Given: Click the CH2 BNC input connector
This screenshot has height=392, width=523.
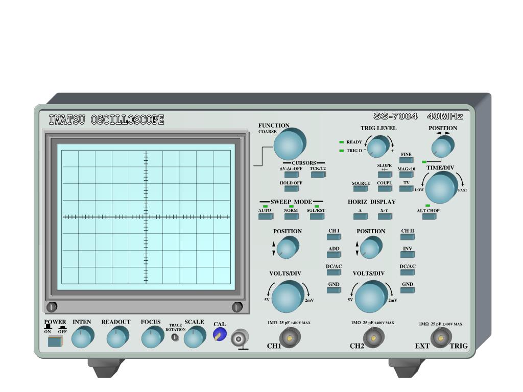Looking at the screenshot, I should pyautogui.click(x=373, y=338).
